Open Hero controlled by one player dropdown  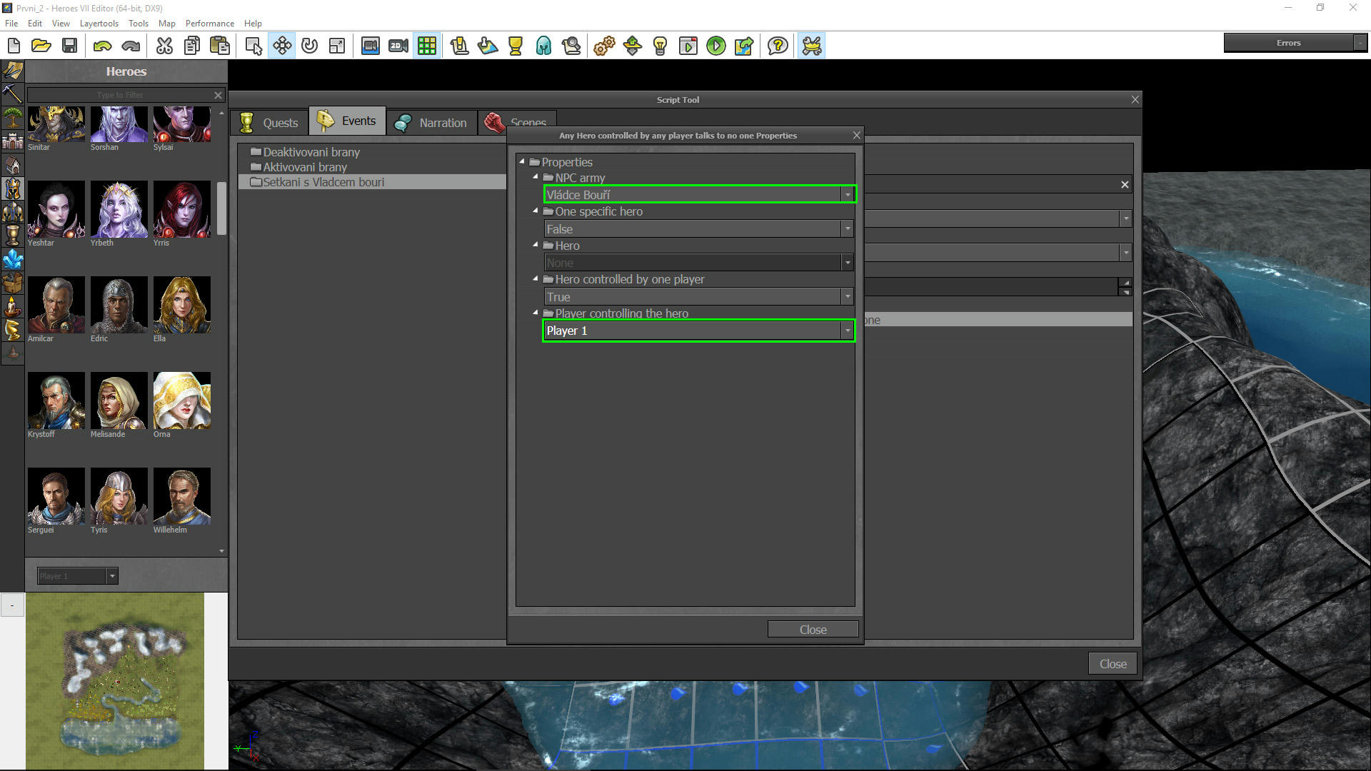[699, 296]
